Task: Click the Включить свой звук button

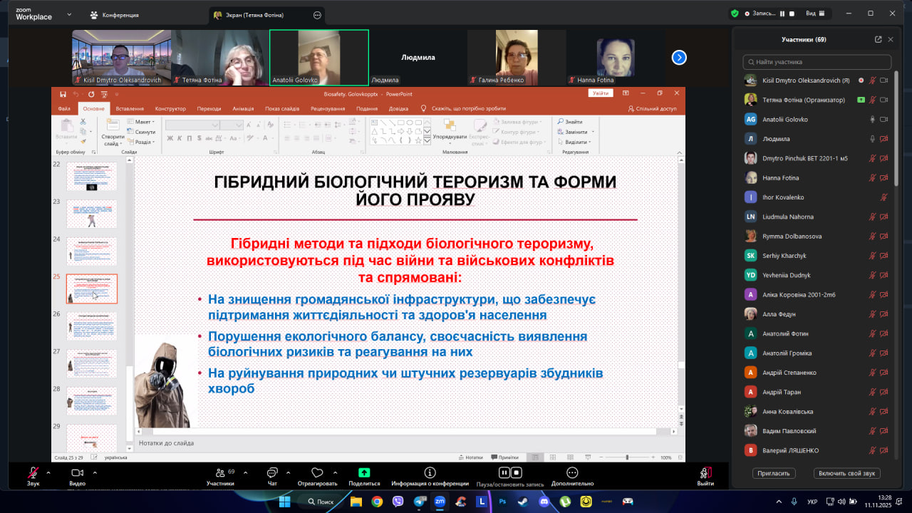Action: click(846, 473)
